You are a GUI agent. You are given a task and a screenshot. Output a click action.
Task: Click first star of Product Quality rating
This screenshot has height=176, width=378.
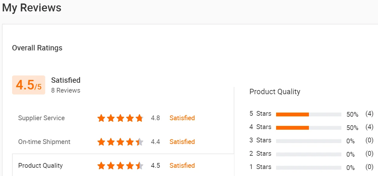pos(101,166)
